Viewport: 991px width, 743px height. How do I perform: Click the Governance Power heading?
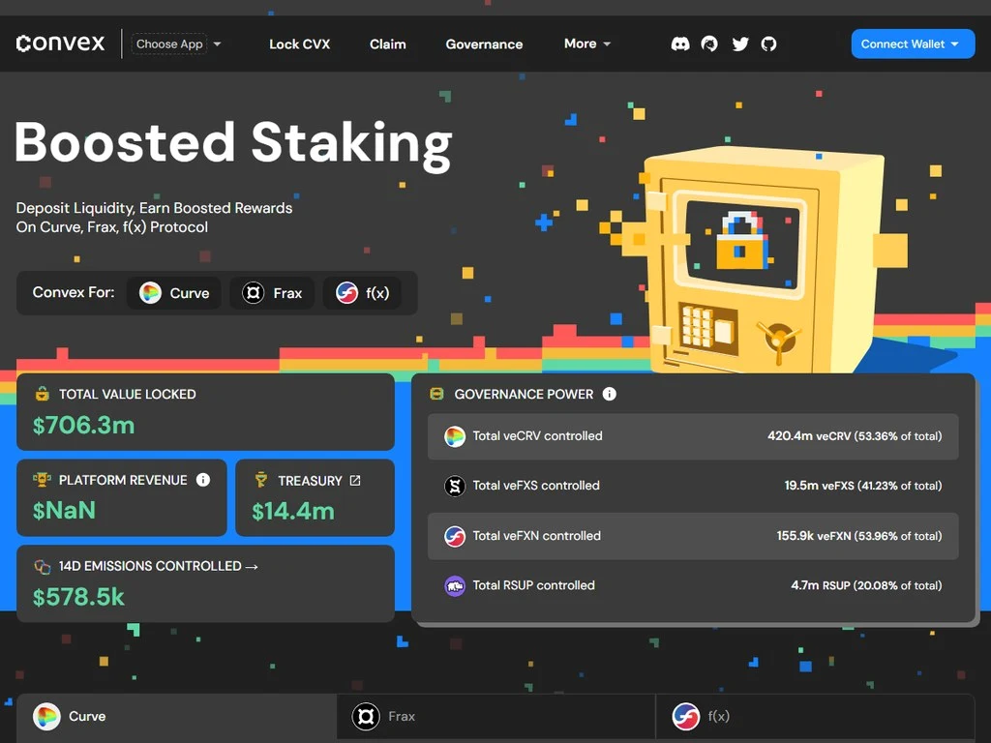coord(524,395)
